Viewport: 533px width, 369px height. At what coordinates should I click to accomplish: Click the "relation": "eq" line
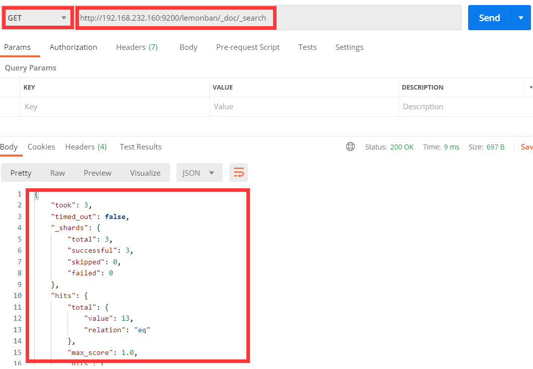(117, 330)
